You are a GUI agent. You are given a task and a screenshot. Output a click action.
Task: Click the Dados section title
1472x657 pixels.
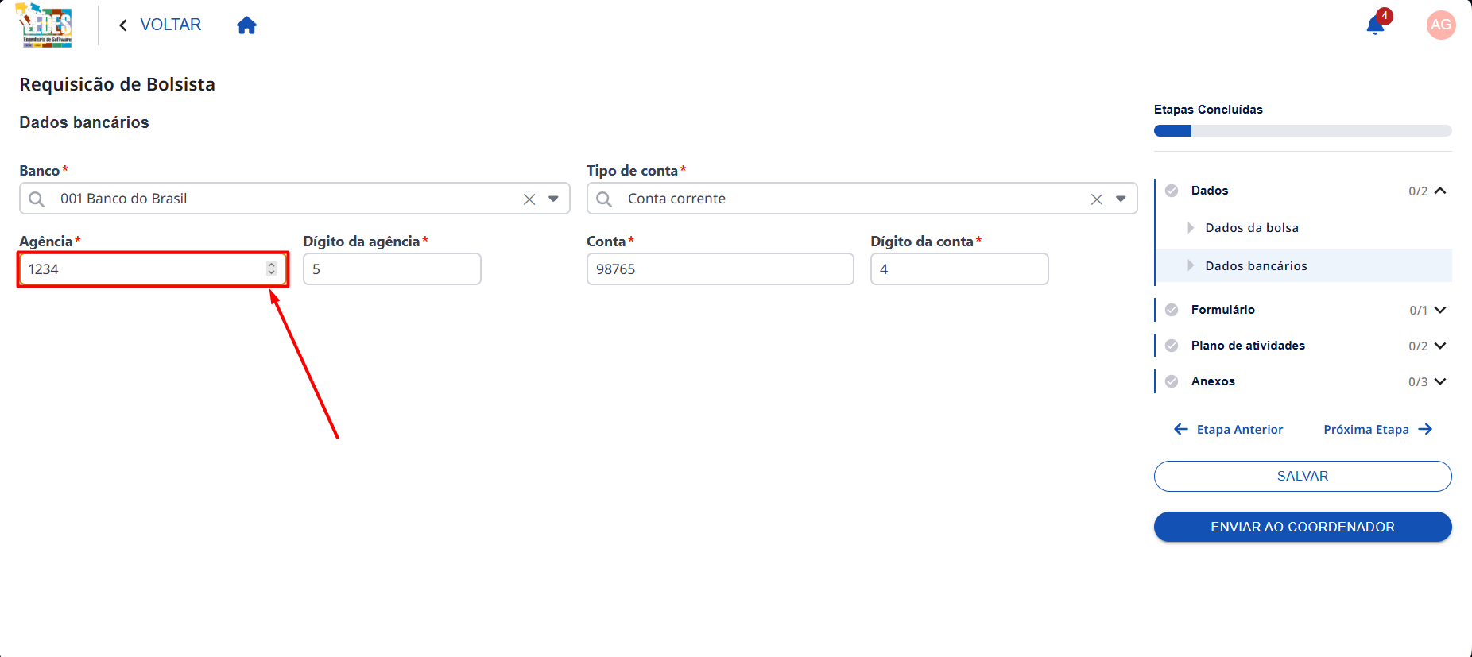(1210, 191)
